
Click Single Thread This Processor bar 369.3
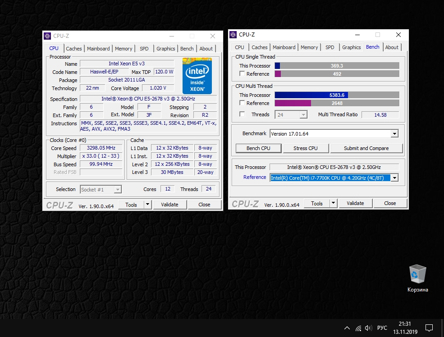click(x=337, y=66)
